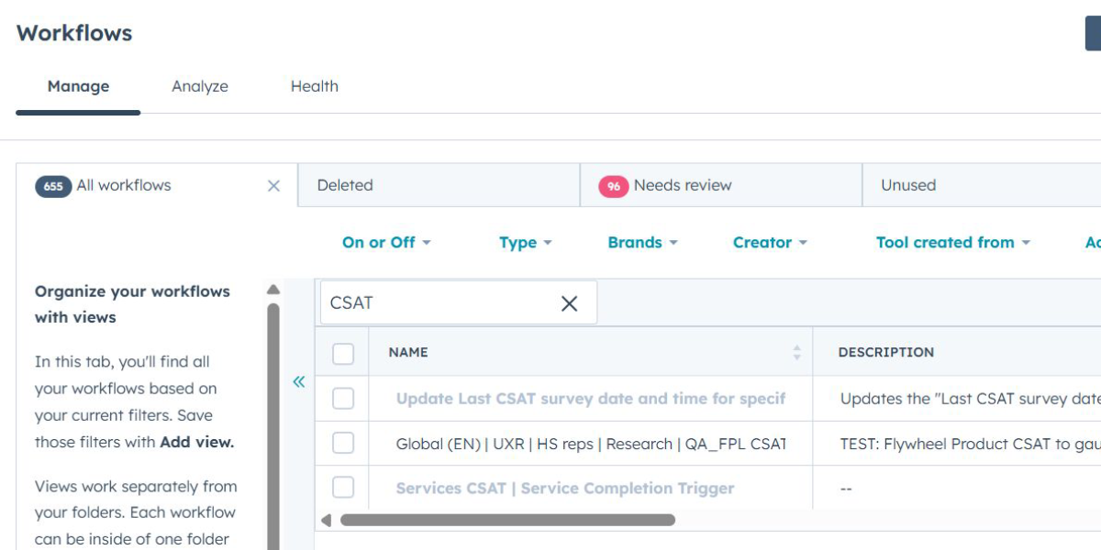Open the Creator filter dropdown
The width and height of the screenshot is (1101, 550).
pyautogui.click(x=770, y=242)
